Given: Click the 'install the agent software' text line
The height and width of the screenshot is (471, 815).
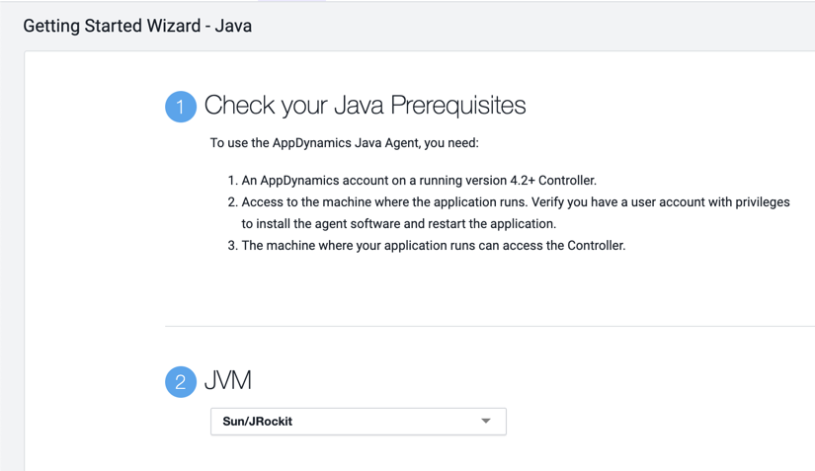Looking at the screenshot, I should pyautogui.click(x=399, y=224).
